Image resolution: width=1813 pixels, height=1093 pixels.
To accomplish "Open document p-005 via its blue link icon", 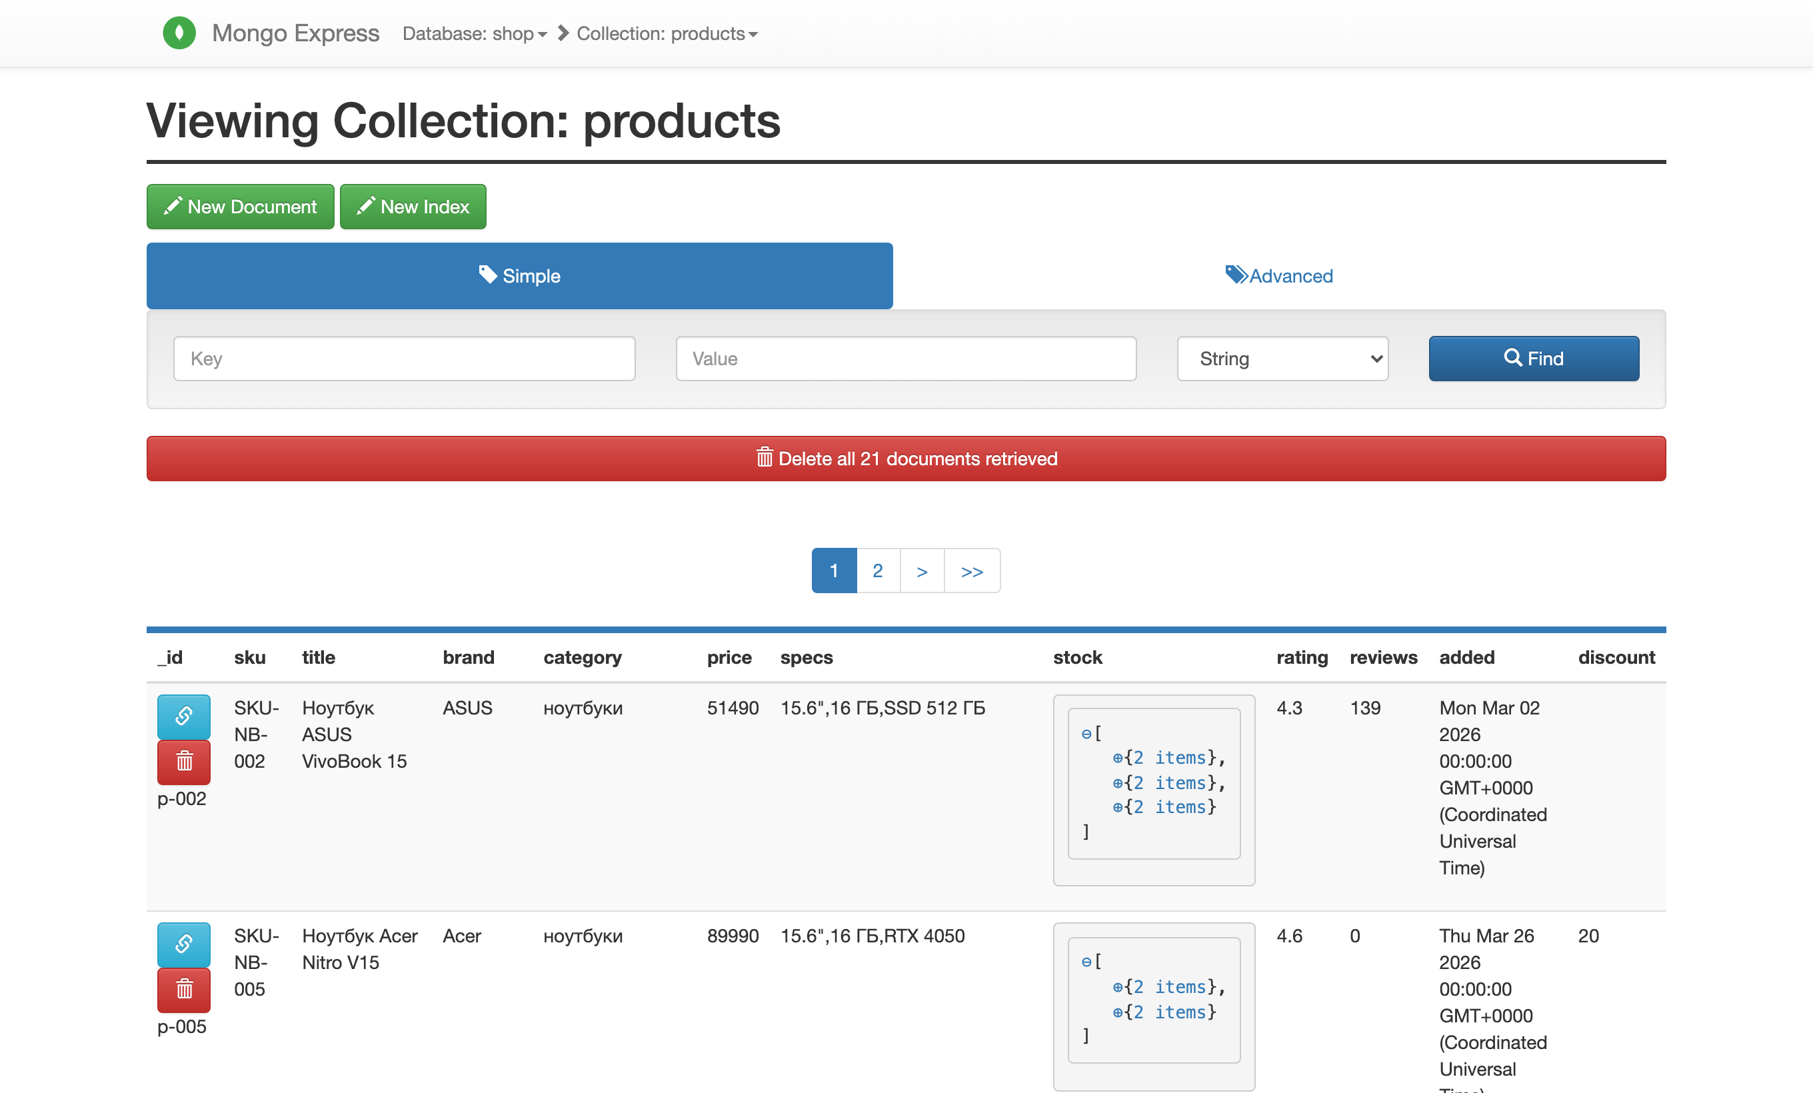I will 184,944.
